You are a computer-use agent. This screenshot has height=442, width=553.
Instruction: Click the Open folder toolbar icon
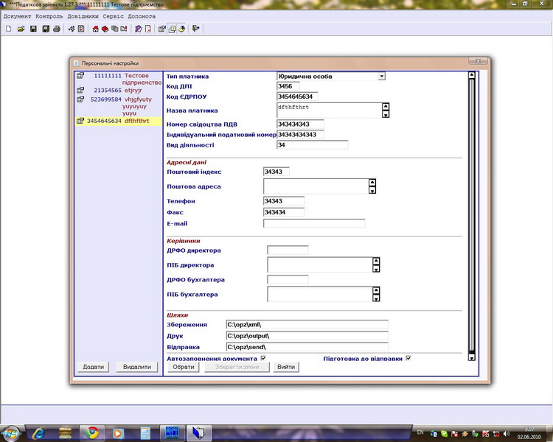click(21, 29)
